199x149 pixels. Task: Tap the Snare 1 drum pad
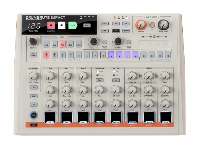[67, 118]
